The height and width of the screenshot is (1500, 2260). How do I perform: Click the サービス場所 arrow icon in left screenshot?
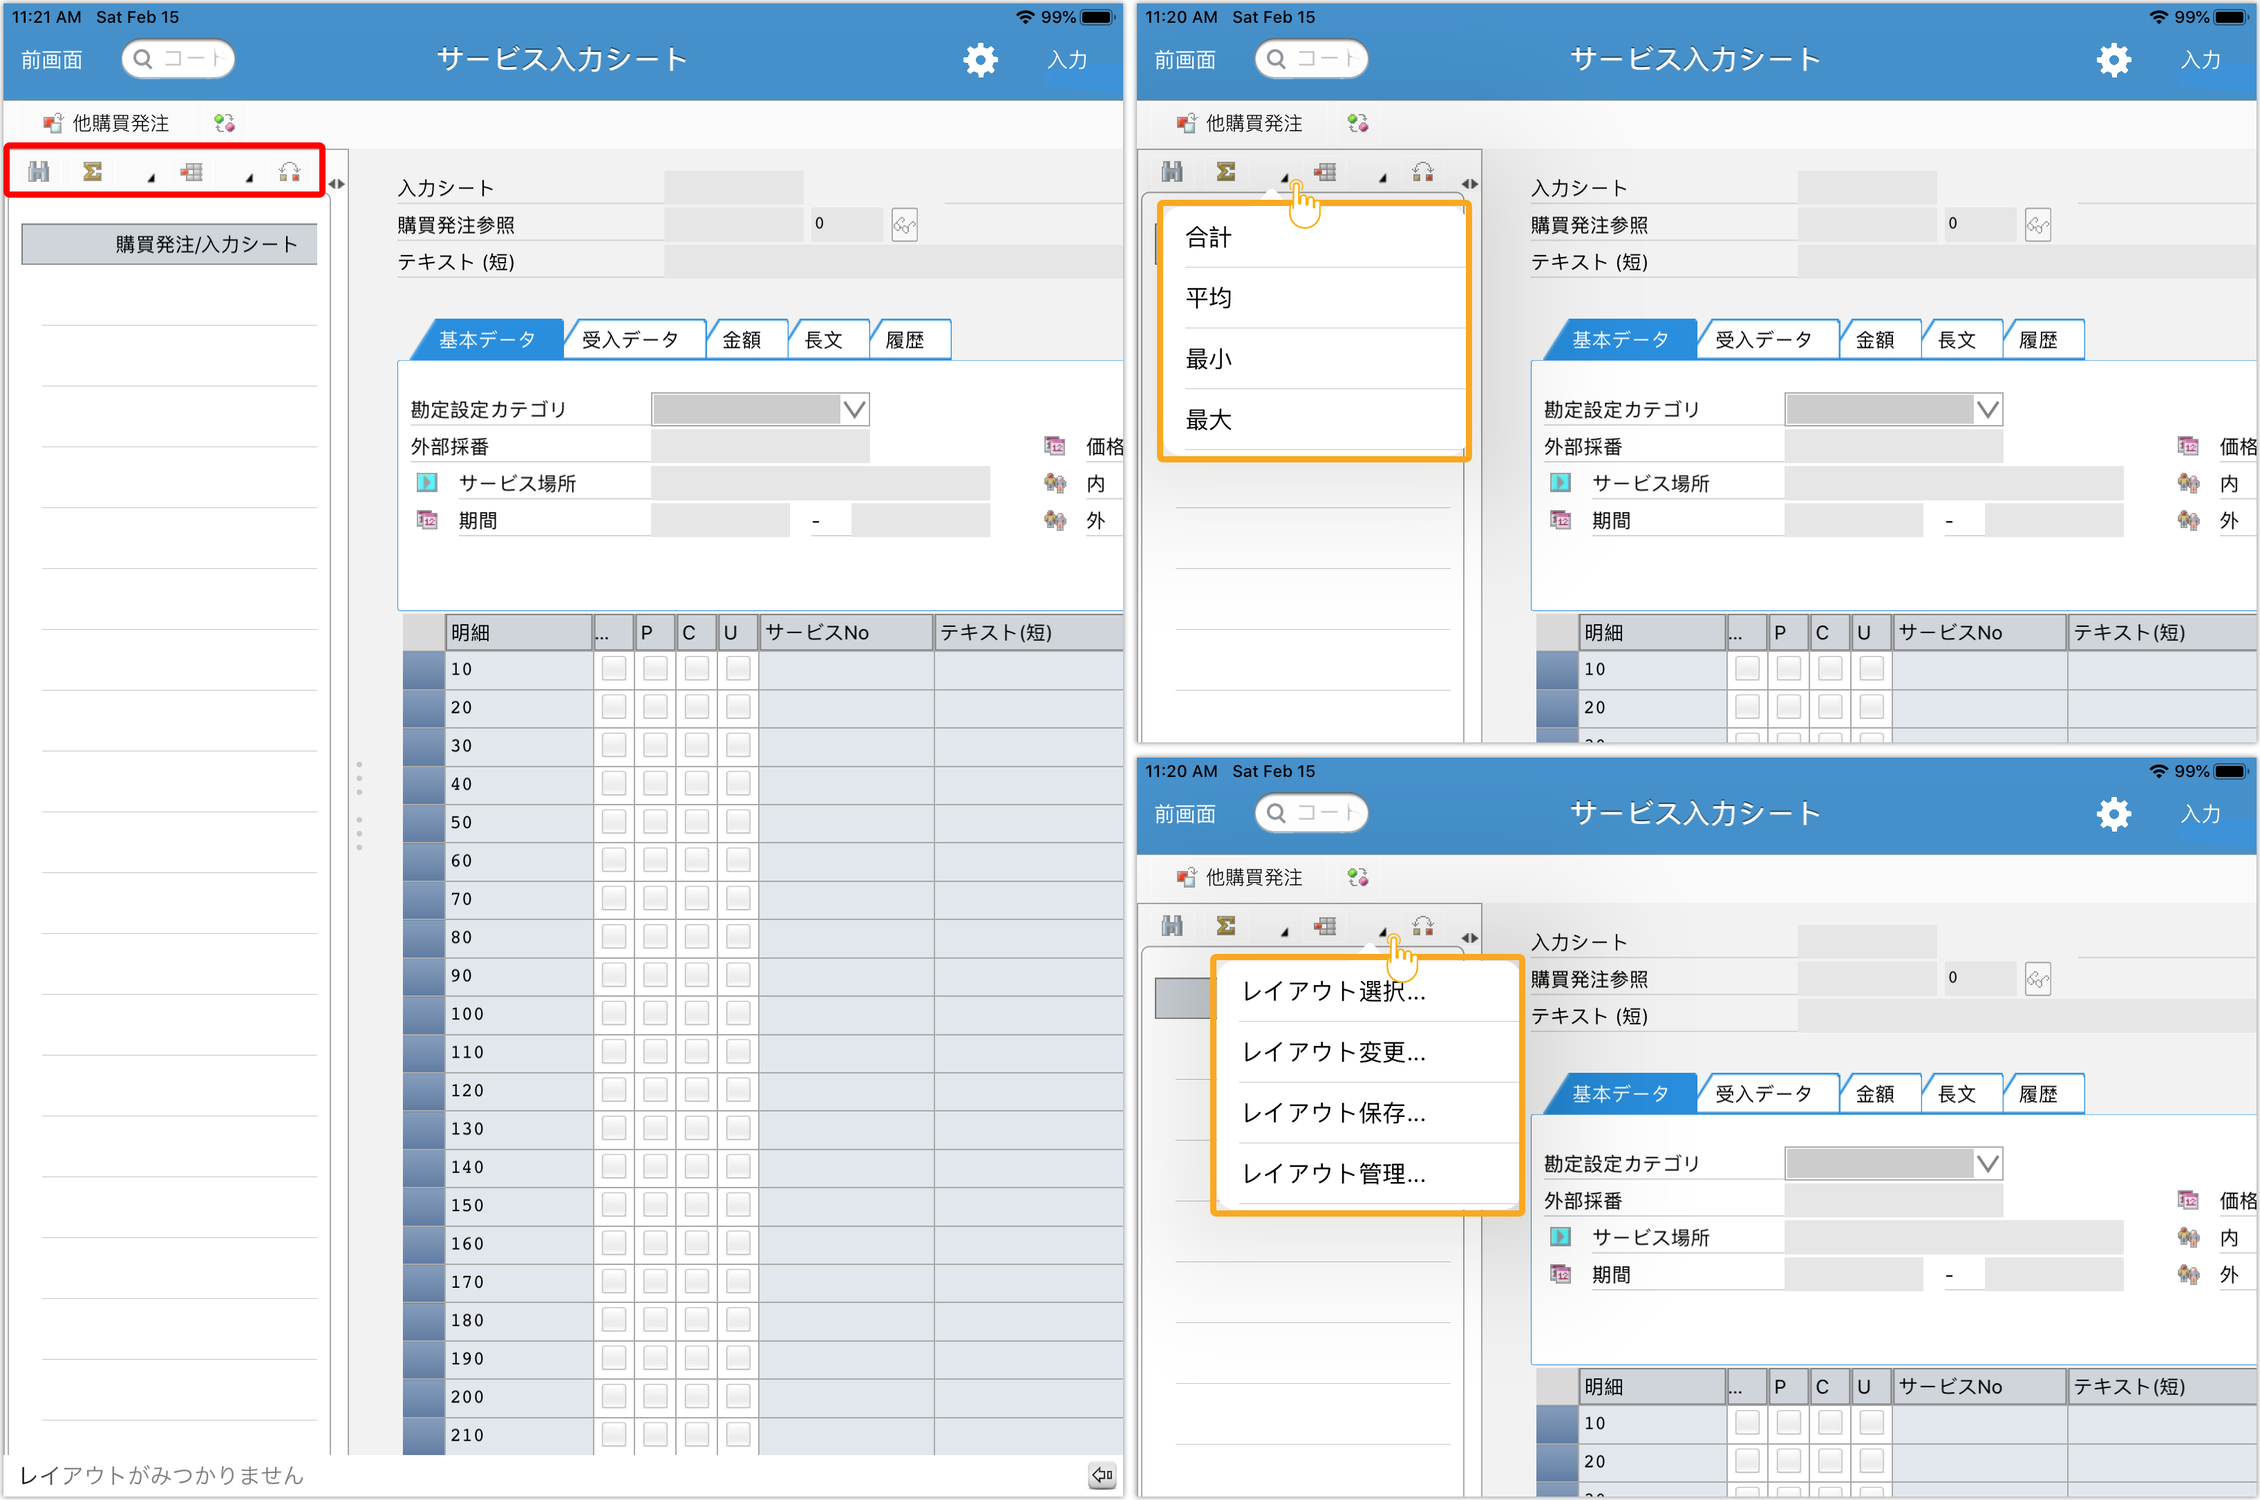pos(426,483)
